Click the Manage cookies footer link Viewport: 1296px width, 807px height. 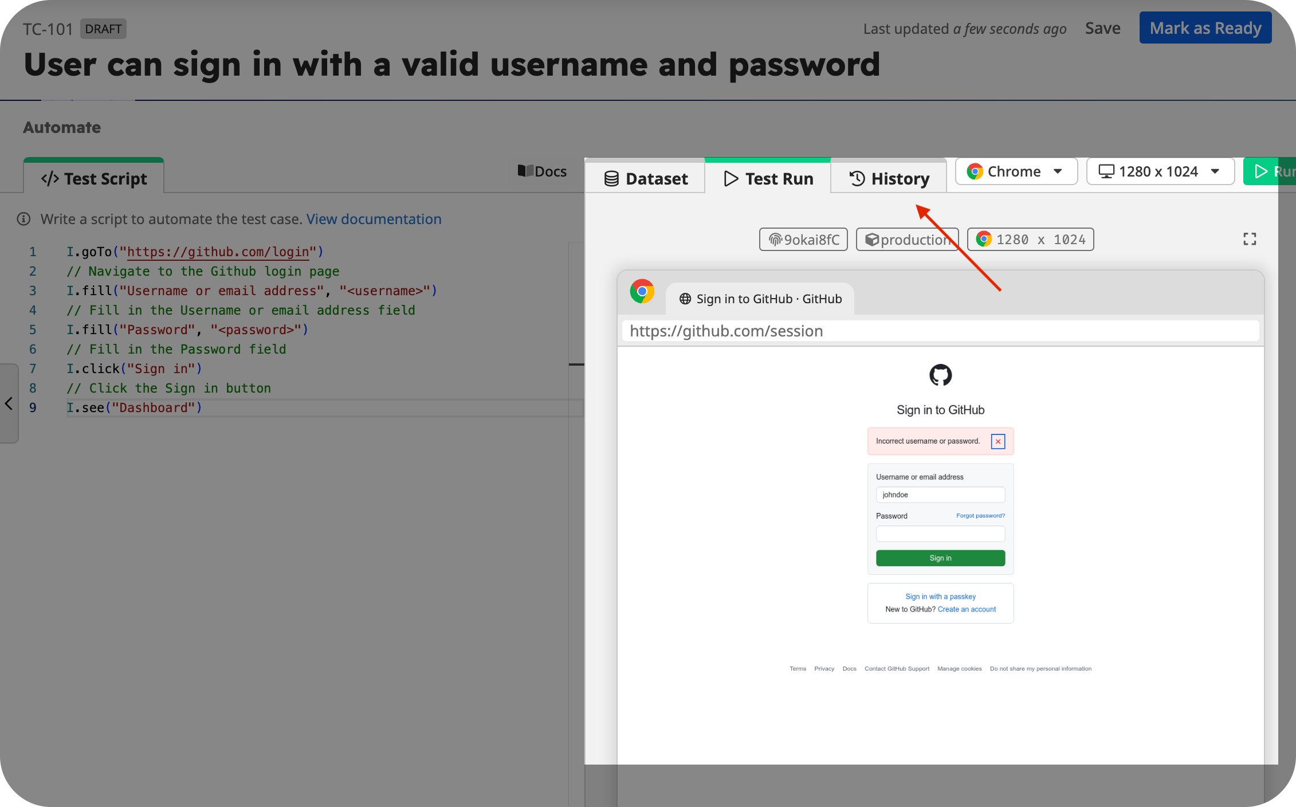click(959, 668)
